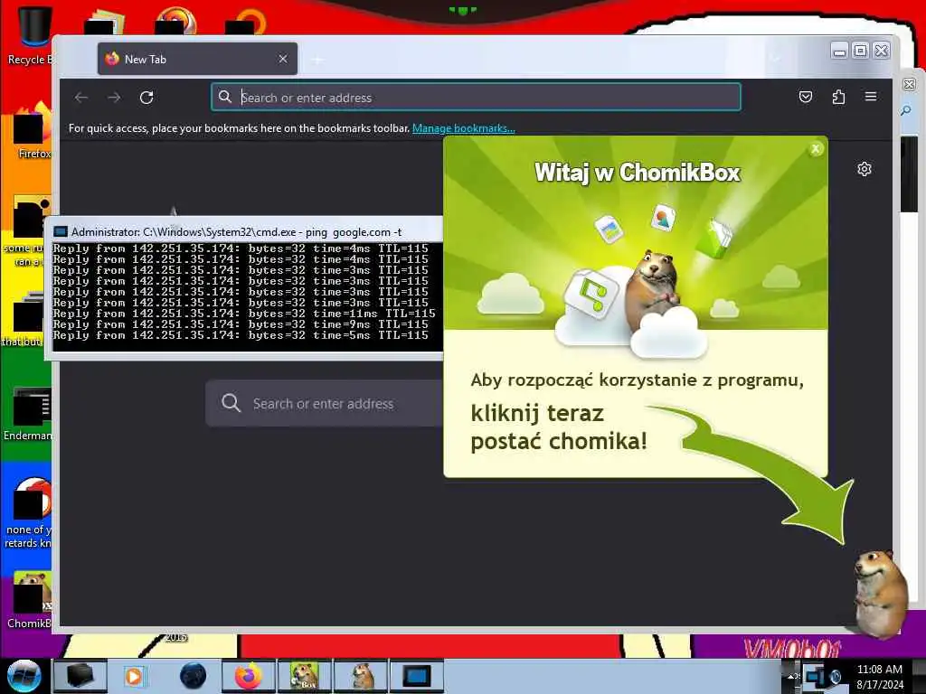Open the Enderman desktop icon
Viewport: 926px width, 694px height.
click(28, 414)
